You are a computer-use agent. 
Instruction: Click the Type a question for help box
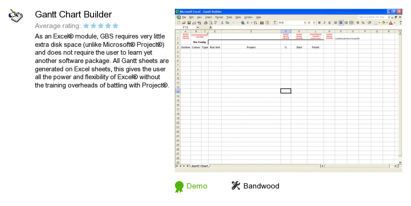tap(372, 17)
